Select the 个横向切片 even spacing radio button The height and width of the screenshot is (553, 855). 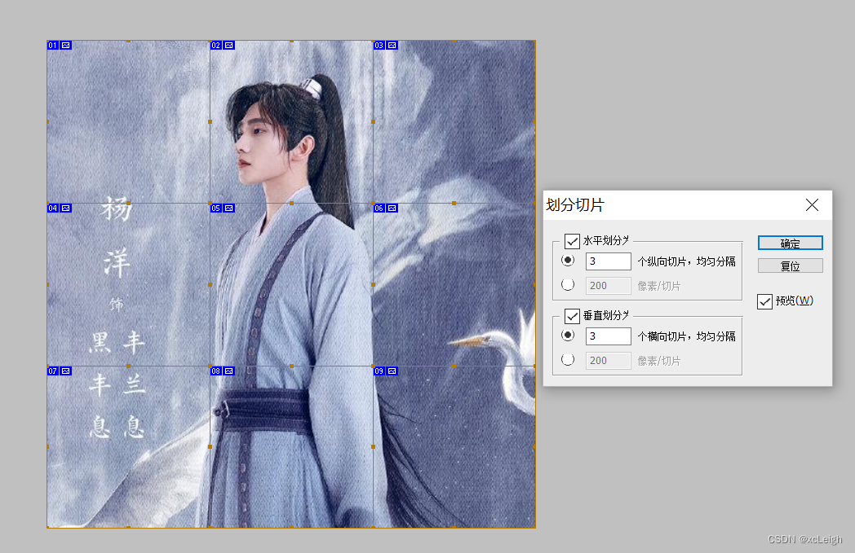(568, 336)
